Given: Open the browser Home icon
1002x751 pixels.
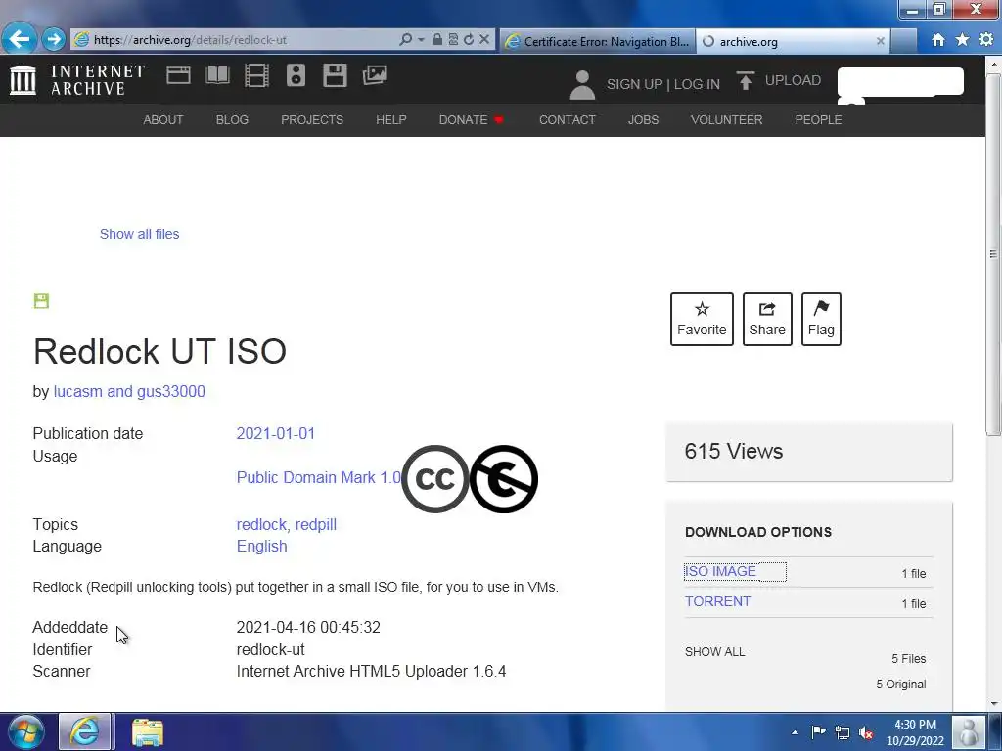Looking at the screenshot, I should point(938,40).
